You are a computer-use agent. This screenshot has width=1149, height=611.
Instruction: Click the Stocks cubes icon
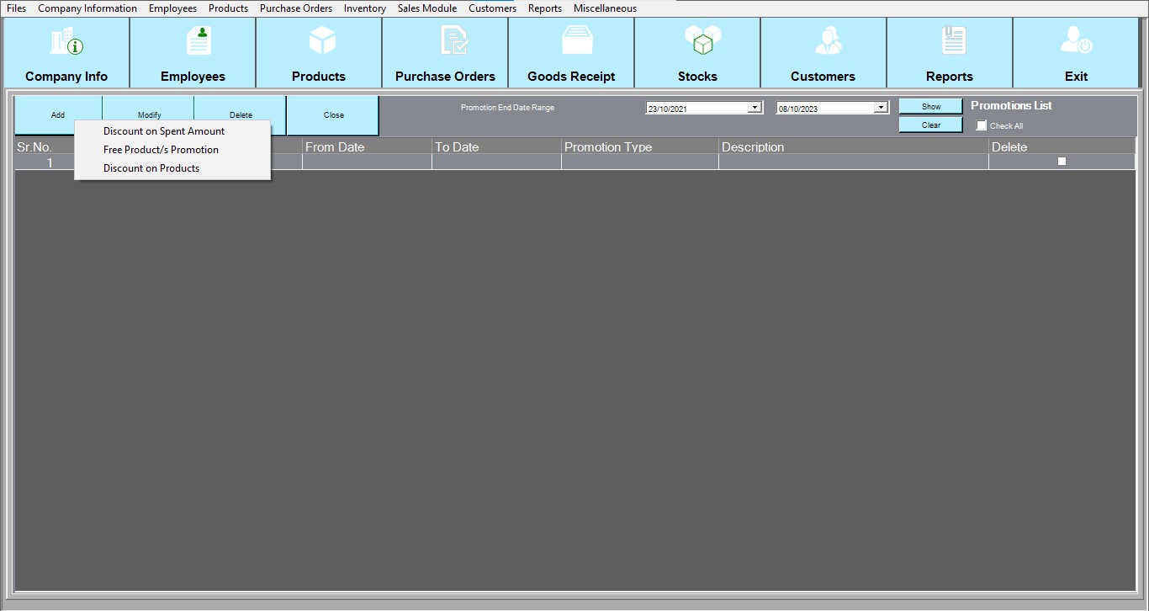pyautogui.click(x=702, y=41)
